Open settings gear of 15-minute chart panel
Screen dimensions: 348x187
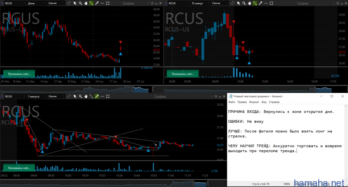pos(338,3)
